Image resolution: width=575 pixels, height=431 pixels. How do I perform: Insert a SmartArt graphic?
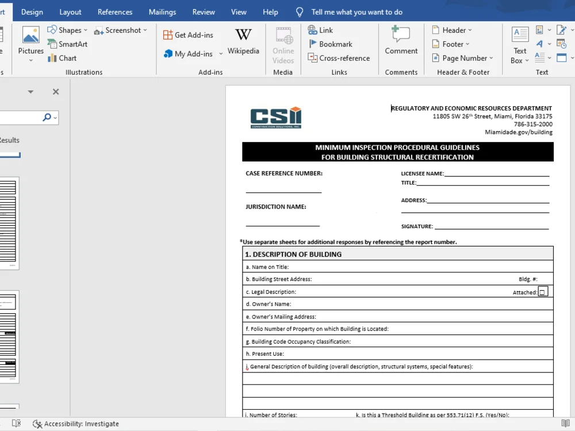coord(67,44)
